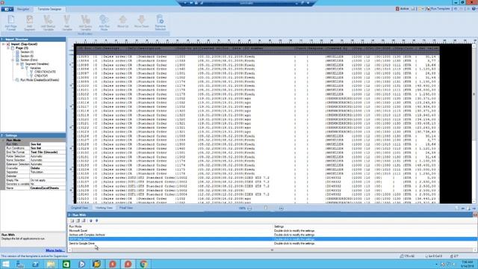Click the Add Page Format ribbon icon
The width and height of the screenshot is (478, 269).
point(11,23)
